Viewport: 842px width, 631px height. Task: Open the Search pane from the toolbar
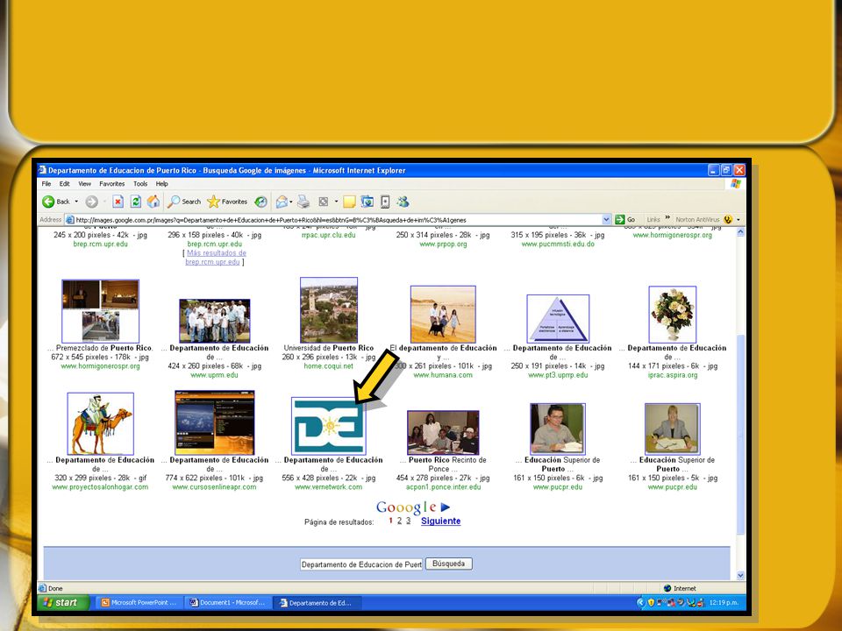click(x=184, y=202)
